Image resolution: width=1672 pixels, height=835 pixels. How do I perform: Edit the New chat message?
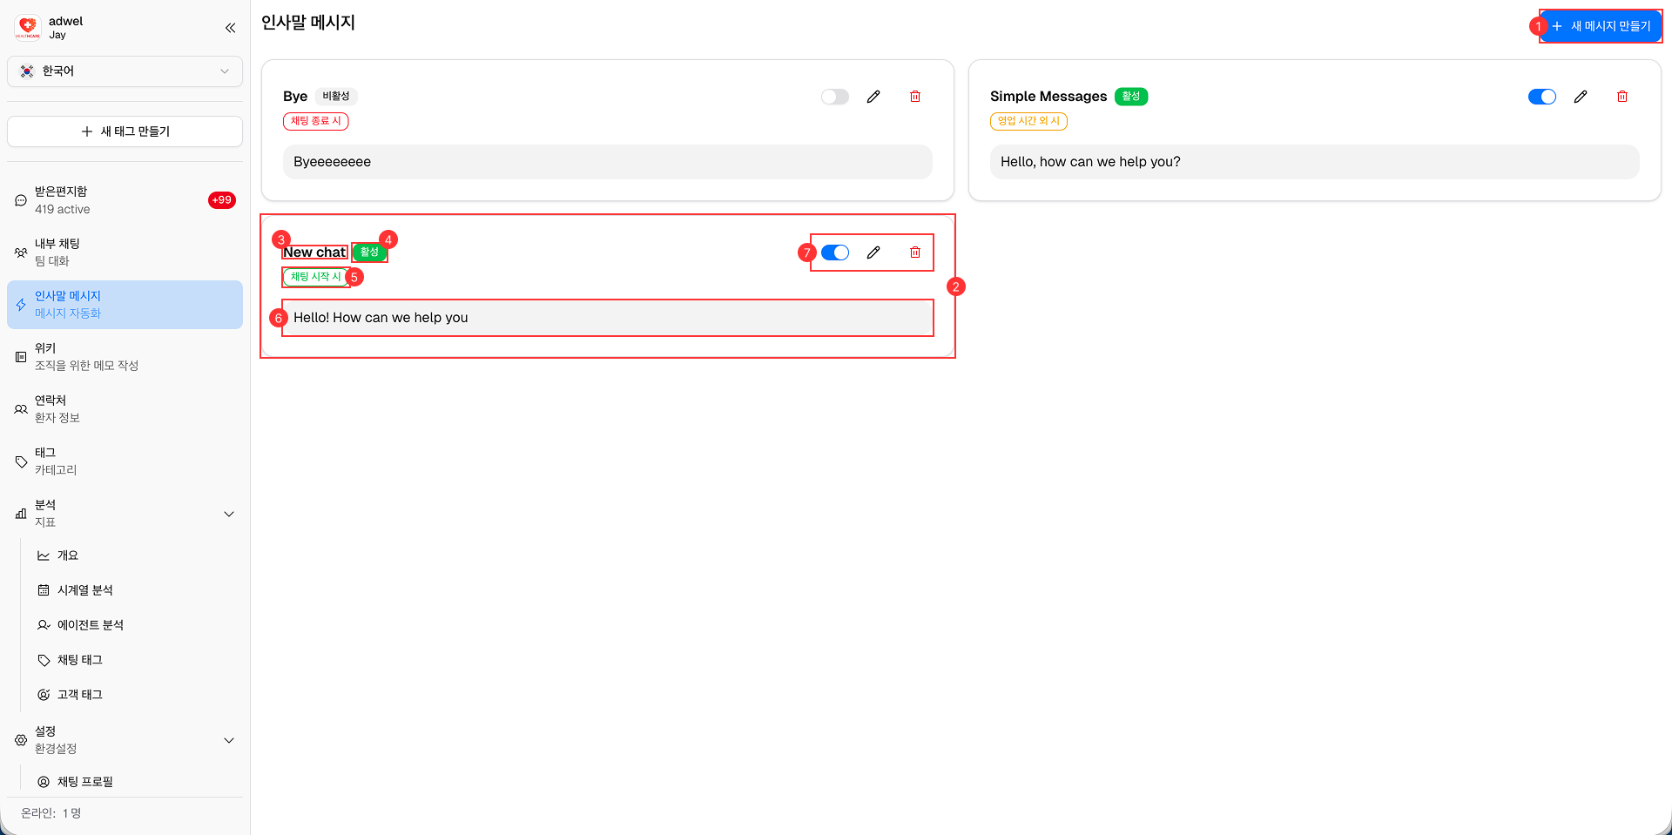[x=873, y=252]
